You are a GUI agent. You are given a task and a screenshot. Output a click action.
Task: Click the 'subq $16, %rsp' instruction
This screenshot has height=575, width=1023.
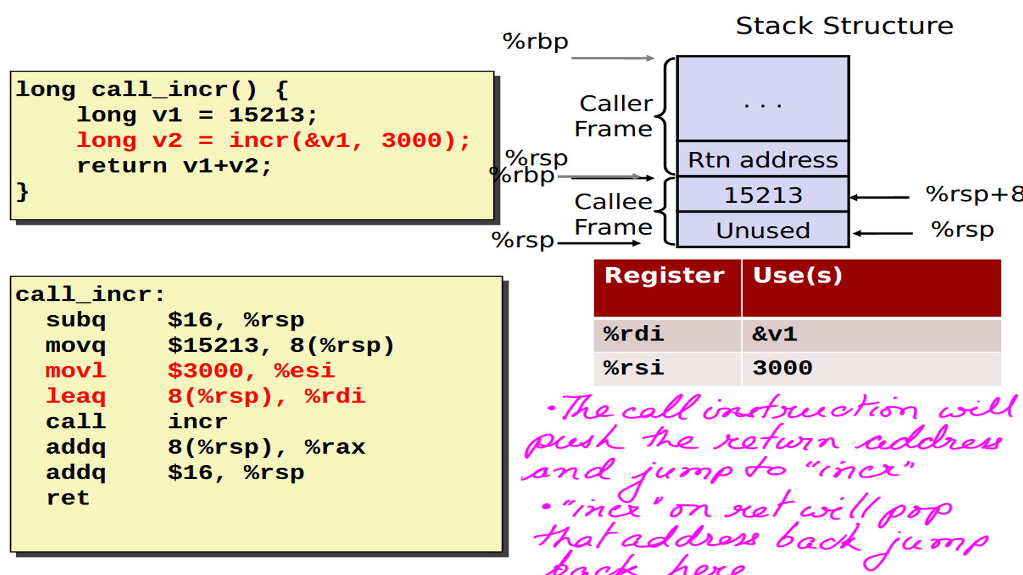point(175,320)
